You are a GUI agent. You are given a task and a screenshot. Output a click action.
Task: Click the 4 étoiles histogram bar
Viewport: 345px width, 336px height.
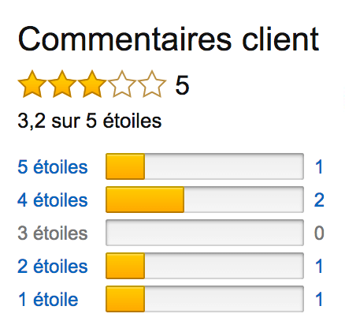coord(205,200)
